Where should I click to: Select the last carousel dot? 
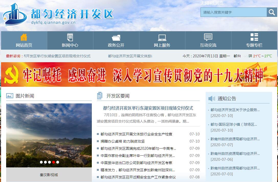pos(58,162)
